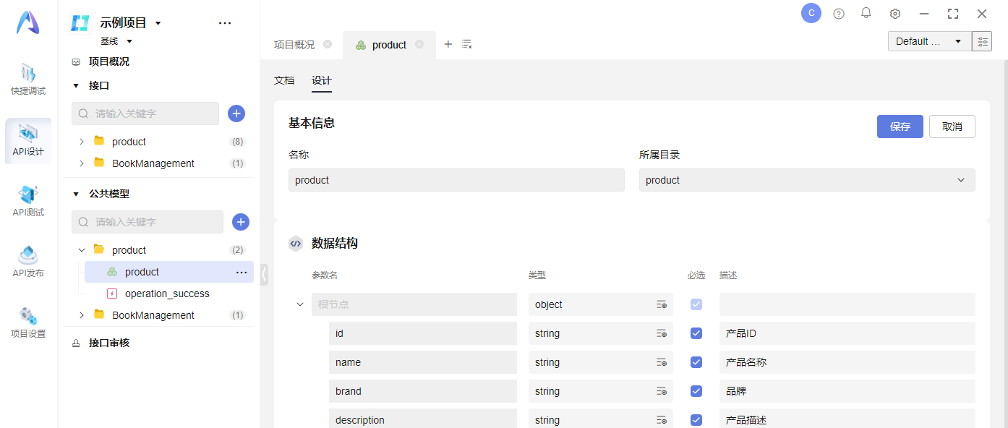
Task: Click type settings icon in description row
Action: pos(661,420)
